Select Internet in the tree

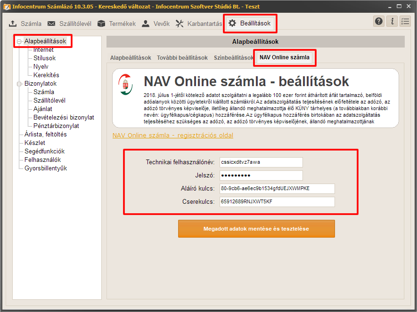point(43,50)
